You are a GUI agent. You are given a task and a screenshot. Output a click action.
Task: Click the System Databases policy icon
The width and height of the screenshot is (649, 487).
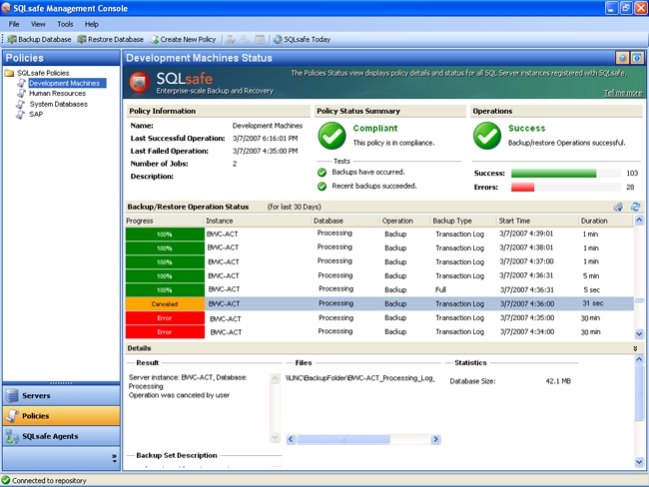click(x=21, y=104)
